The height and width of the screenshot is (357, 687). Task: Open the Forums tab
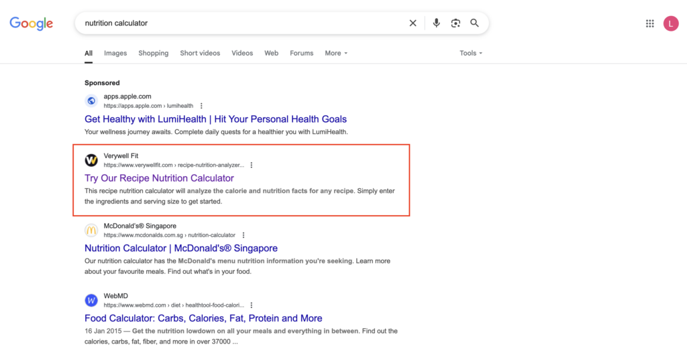[x=301, y=53]
